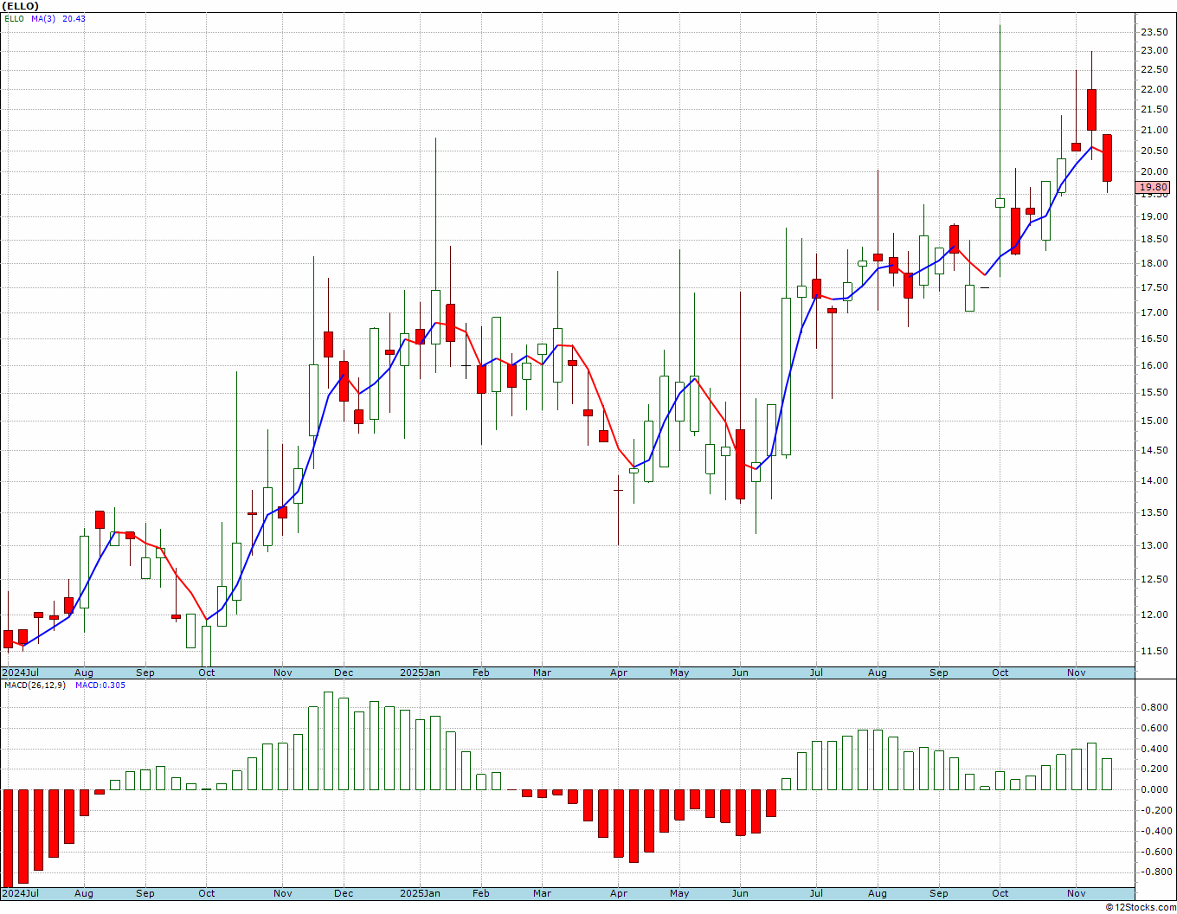
Task: Click 2025Jan on the MACD panel axis
Action: click(420, 893)
